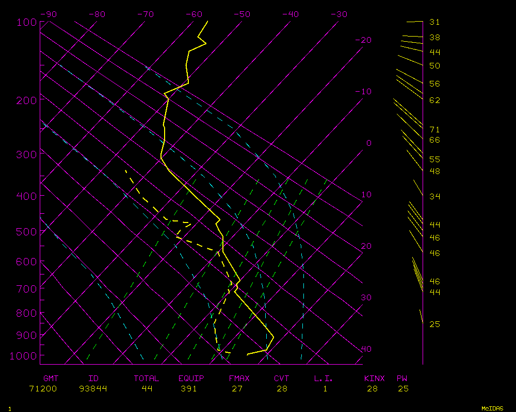
Task: Click the EQUIP header label
Action: 191,379
